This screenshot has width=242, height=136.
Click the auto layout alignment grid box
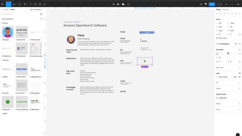[x=231, y=56]
